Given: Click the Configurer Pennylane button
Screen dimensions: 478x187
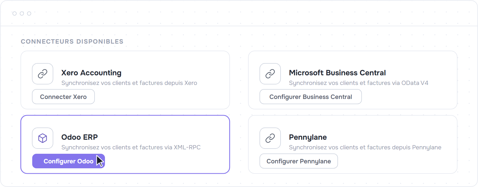Looking at the screenshot, I should click(x=299, y=161).
